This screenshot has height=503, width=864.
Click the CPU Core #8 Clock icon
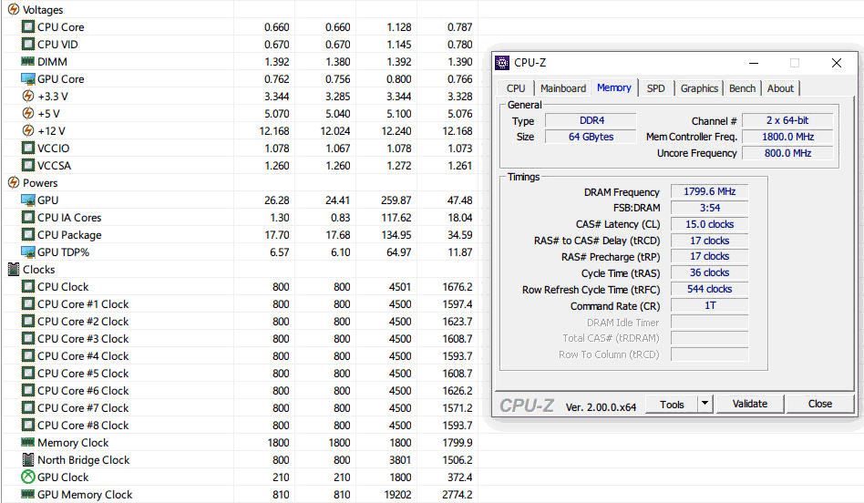pos(27,425)
